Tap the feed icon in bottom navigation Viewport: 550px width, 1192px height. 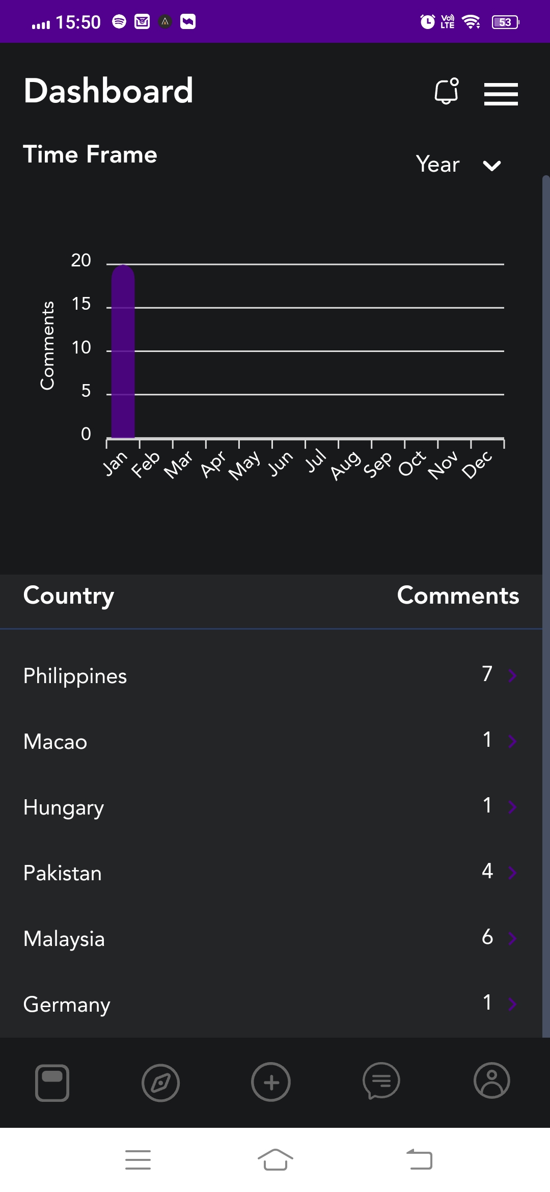tap(52, 1083)
